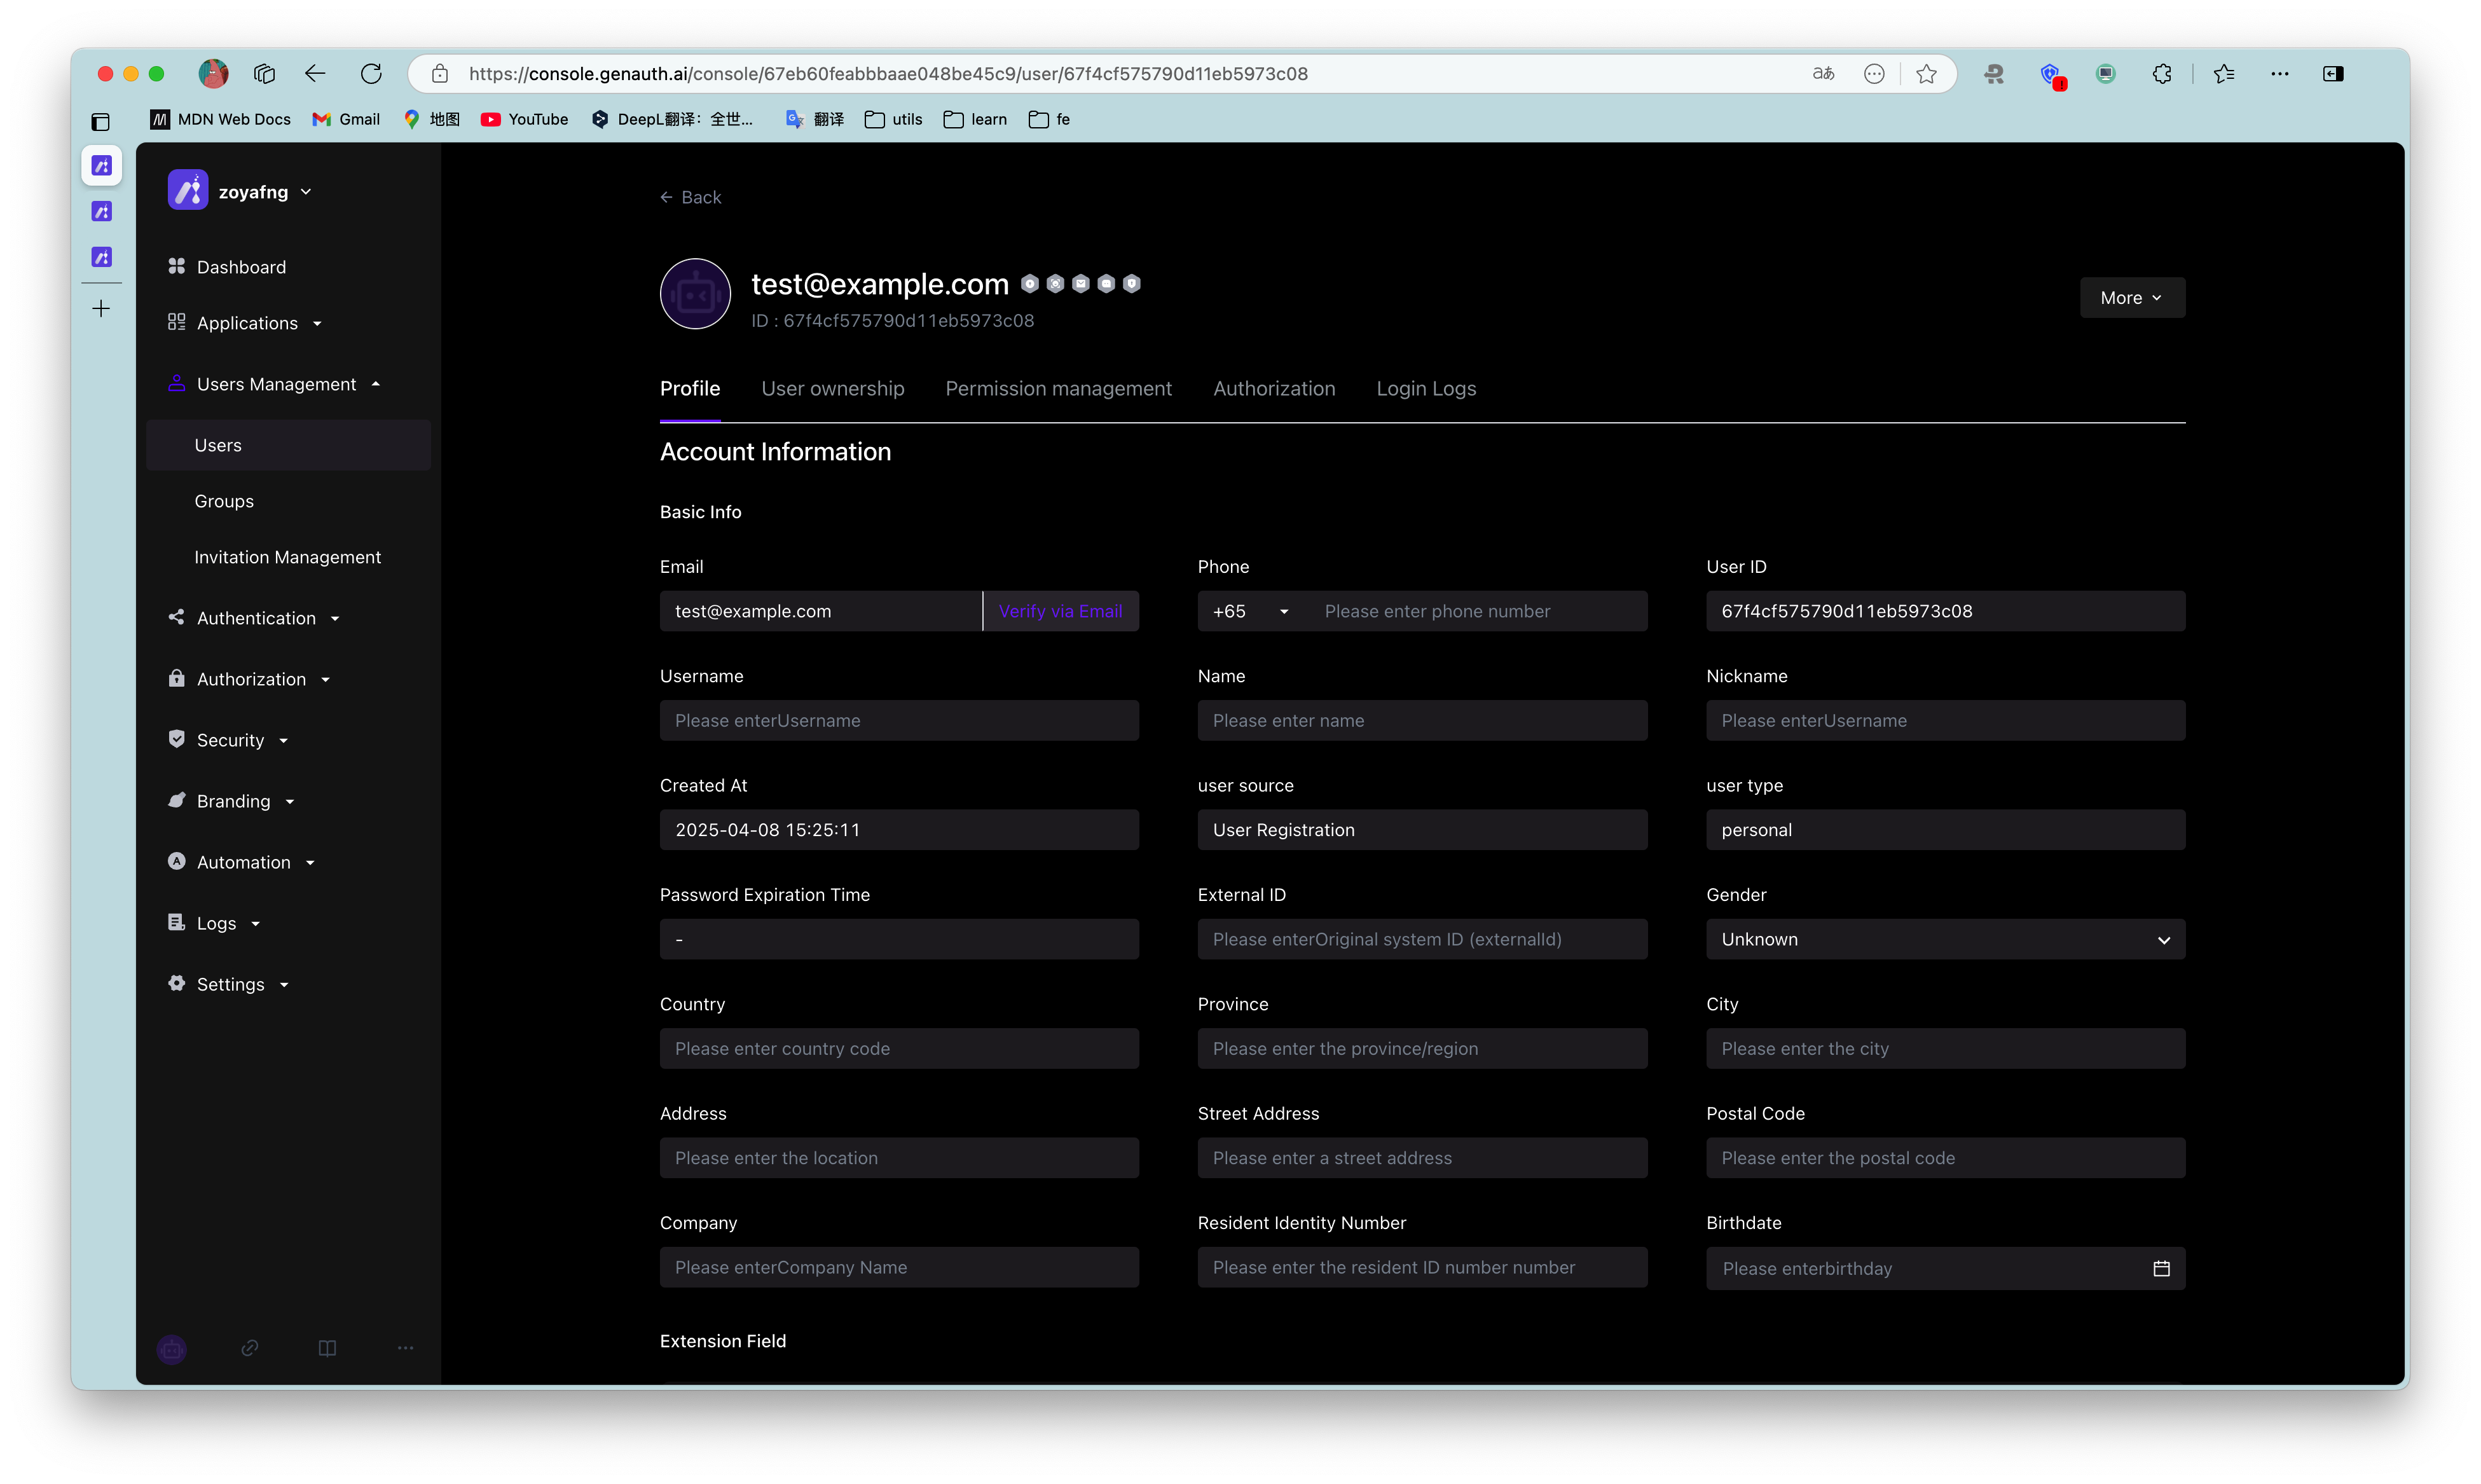Expand the Settings section
2481x1484 pixels.
229,984
